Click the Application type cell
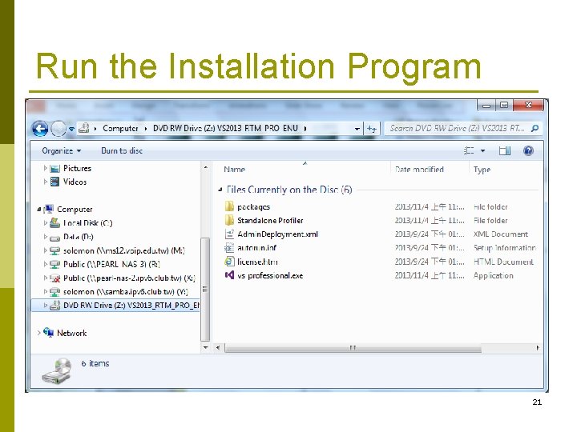Viewport: 577px width, 432px height. pyautogui.click(x=493, y=275)
